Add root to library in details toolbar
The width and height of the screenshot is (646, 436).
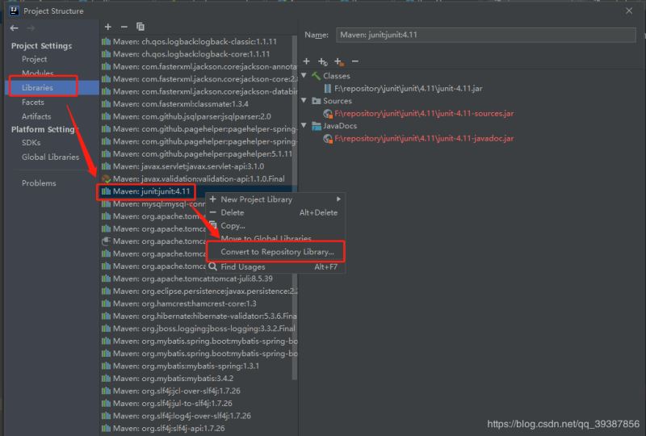pos(307,61)
